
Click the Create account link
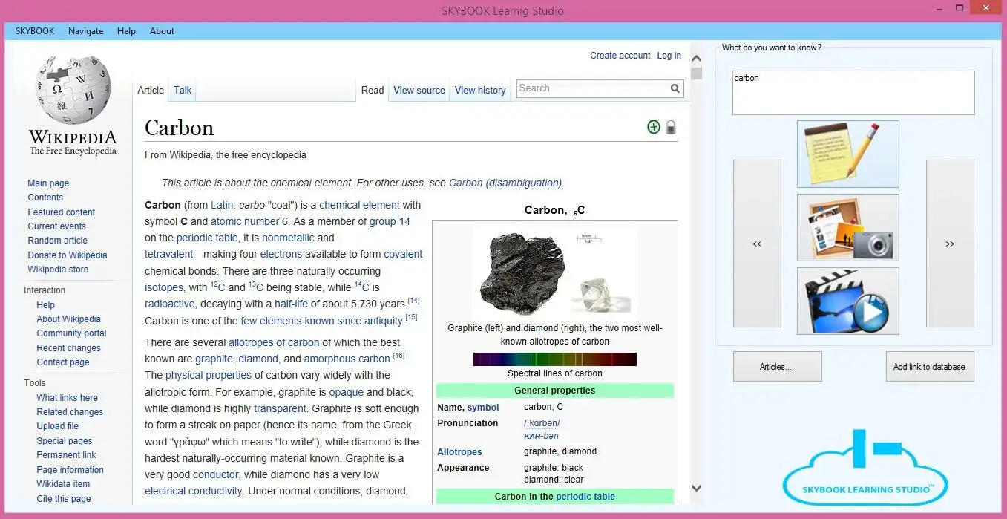pos(620,56)
